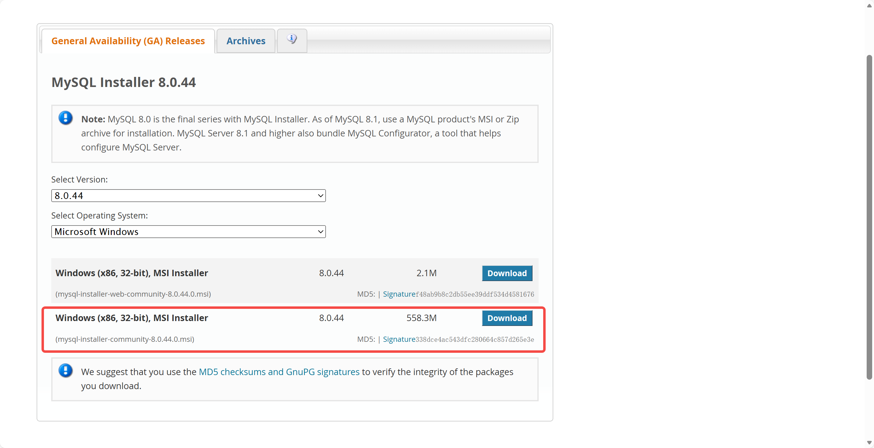Open the Microsoft Windows operating system dropdown
874x448 pixels.
pyautogui.click(x=188, y=231)
